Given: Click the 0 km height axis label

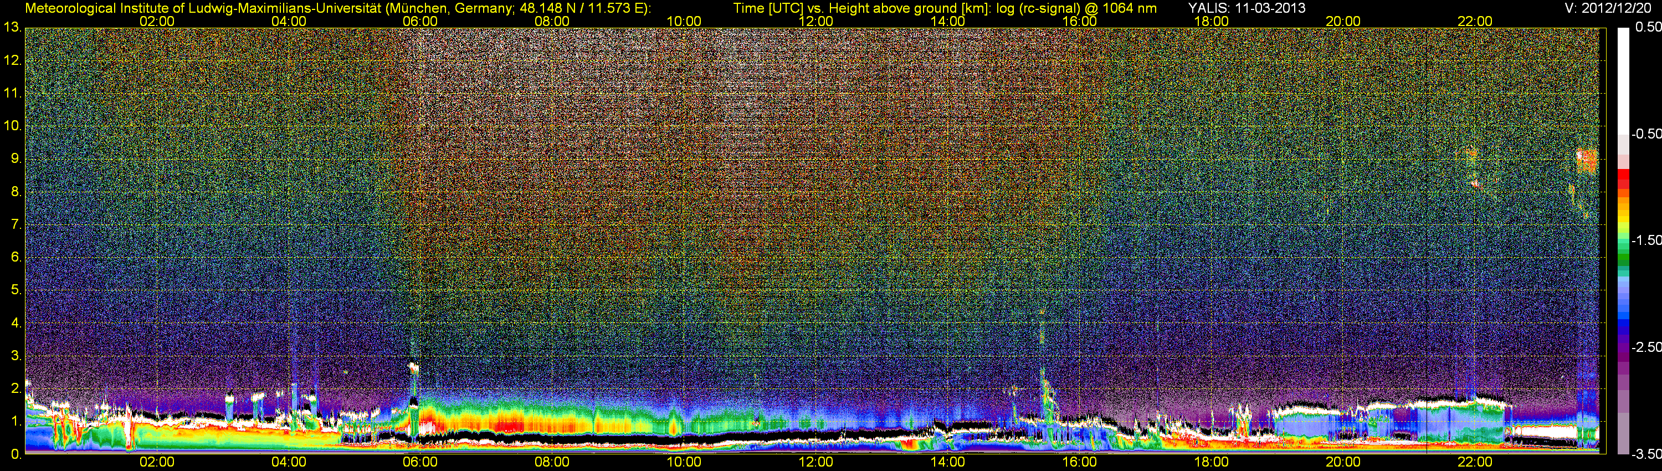Looking at the screenshot, I should [x=16, y=454].
